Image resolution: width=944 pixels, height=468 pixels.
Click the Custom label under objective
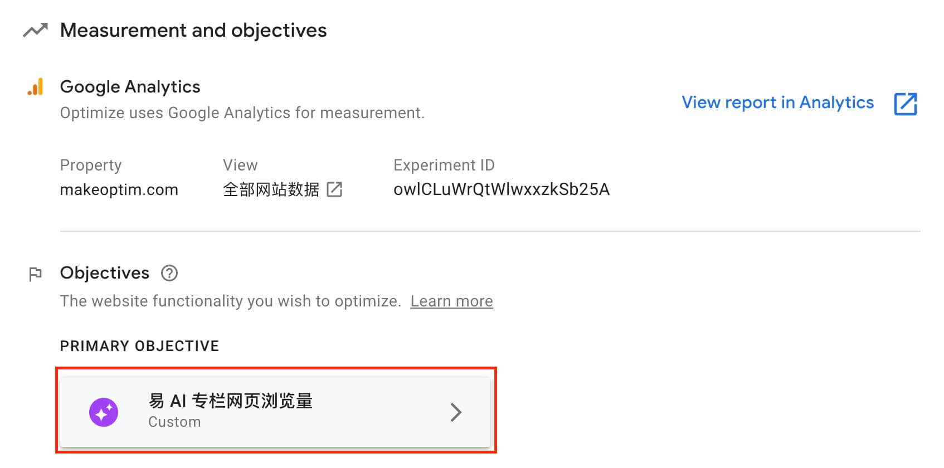pyautogui.click(x=174, y=422)
